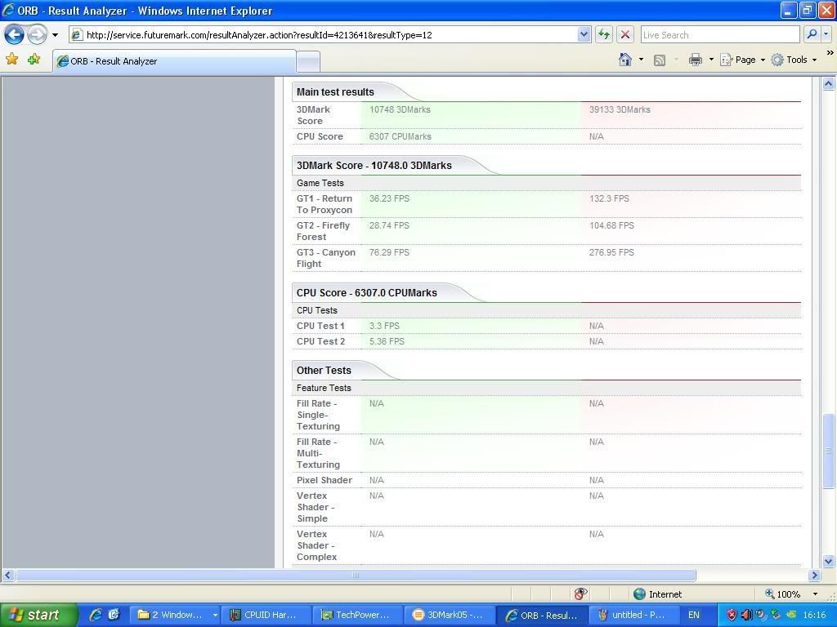
Task: Click the 39133 3DMarks score value
Action: (620, 109)
